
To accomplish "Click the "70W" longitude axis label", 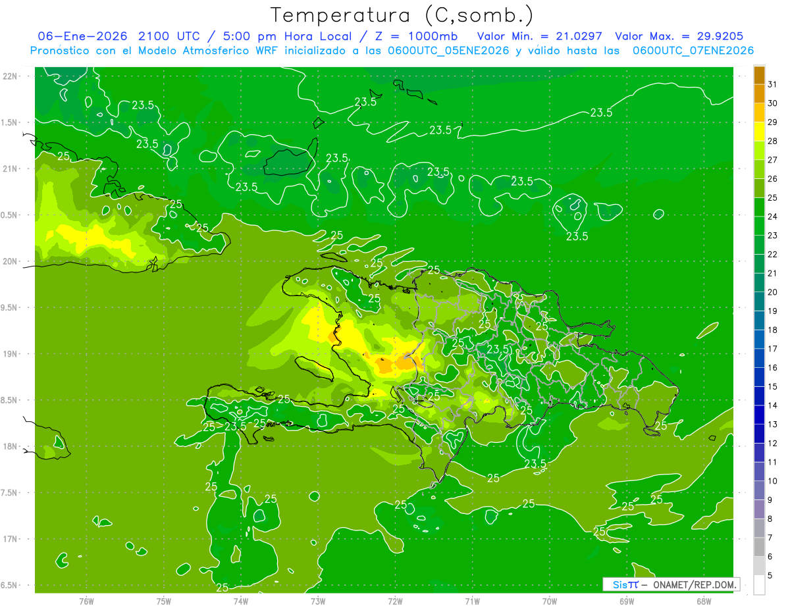I will (550, 601).
